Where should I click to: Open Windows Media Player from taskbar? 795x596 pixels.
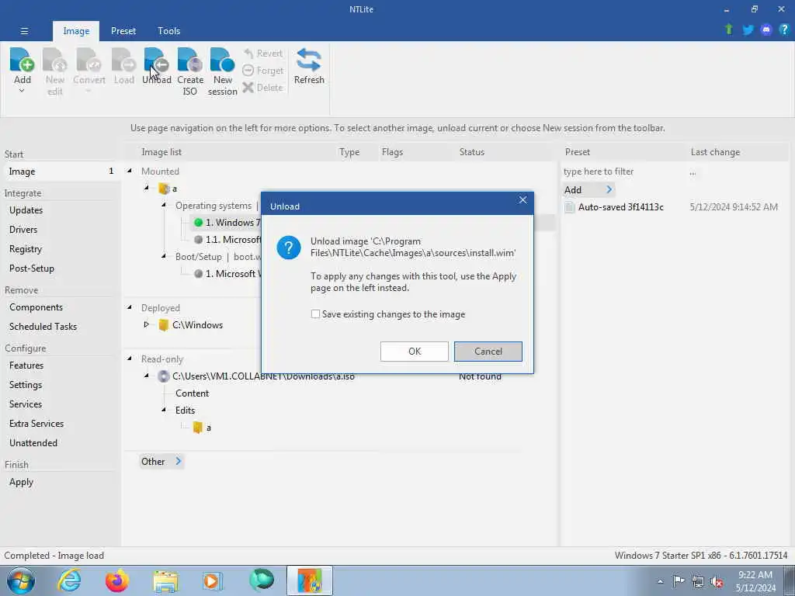212,580
